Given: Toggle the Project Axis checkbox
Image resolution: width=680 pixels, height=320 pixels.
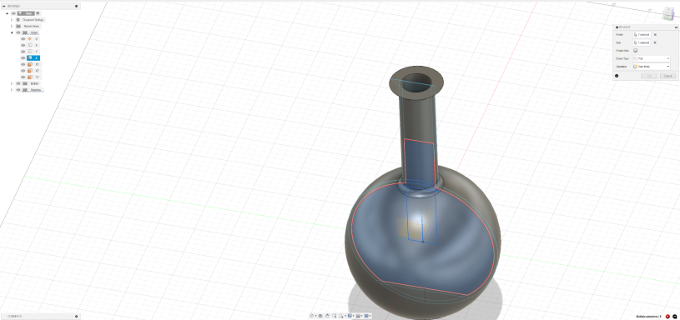Looking at the screenshot, I should click(x=635, y=50).
